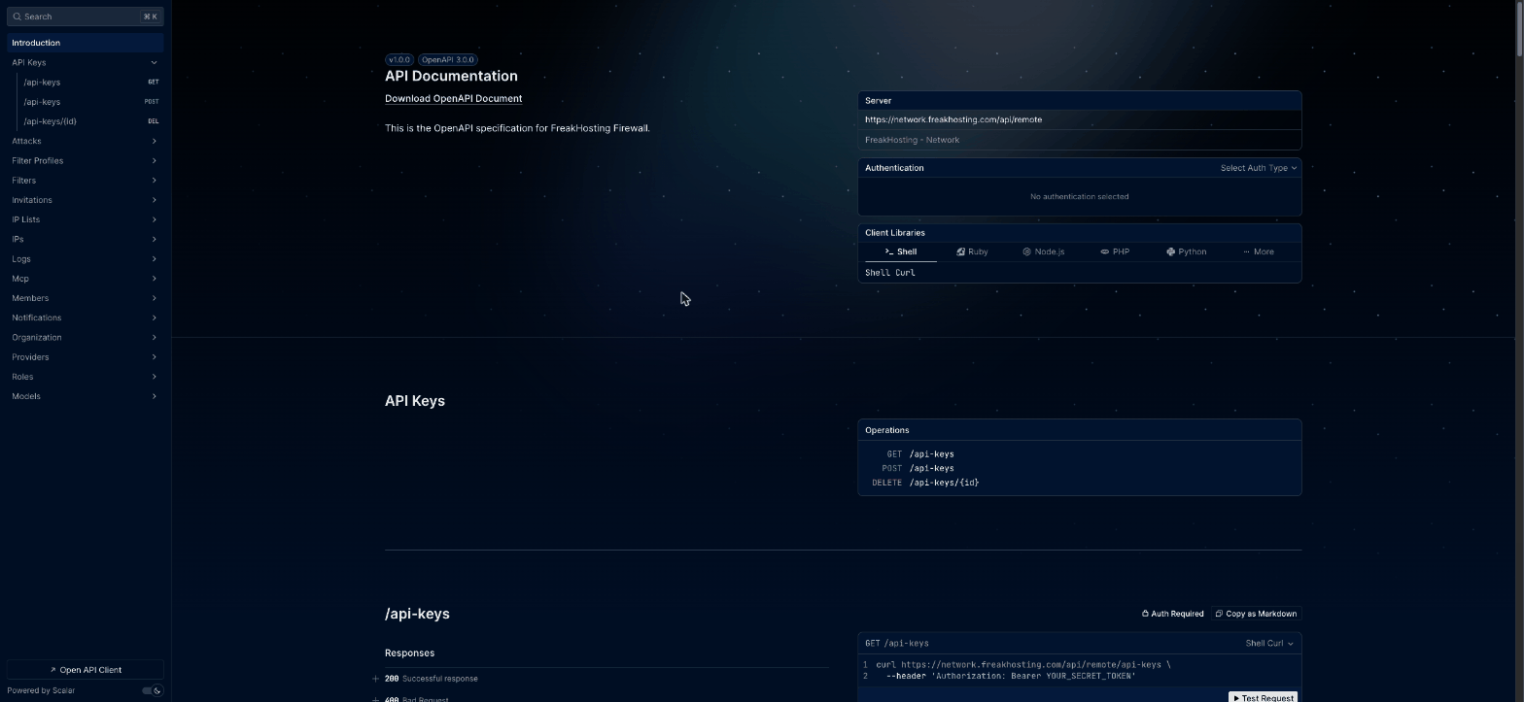This screenshot has height=702, width=1524.
Task: Click the search magnifier icon
Action: point(17,17)
